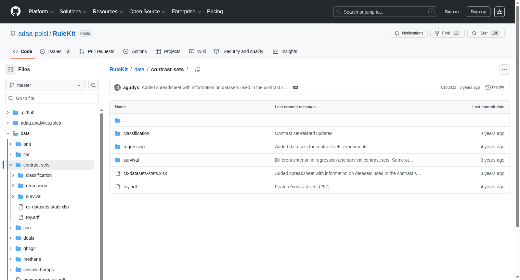Go to the GitHub homepage logo
The width and height of the screenshot is (520, 280).
pos(16,12)
